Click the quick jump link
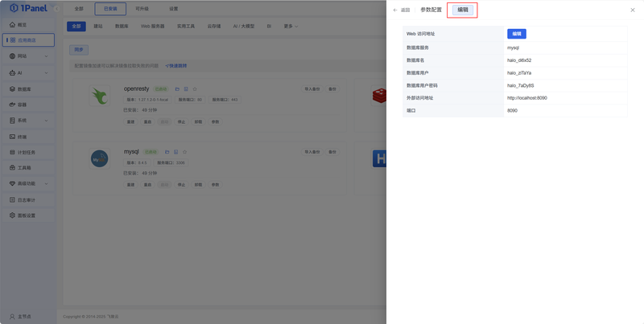The image size is (644, 324). point(176,66)
